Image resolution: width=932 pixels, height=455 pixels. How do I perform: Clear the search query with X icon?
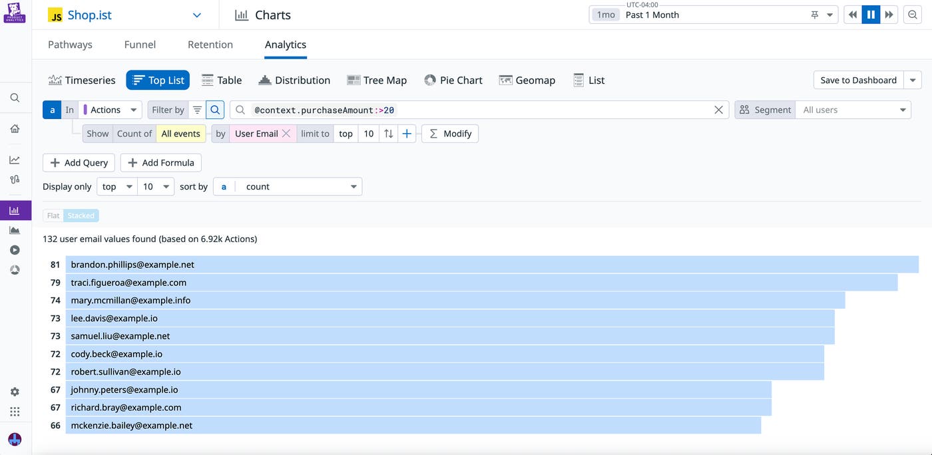(718, 110)
